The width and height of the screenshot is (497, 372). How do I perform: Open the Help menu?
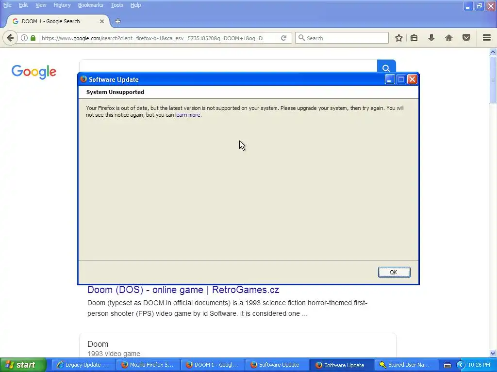pos(135,5)
